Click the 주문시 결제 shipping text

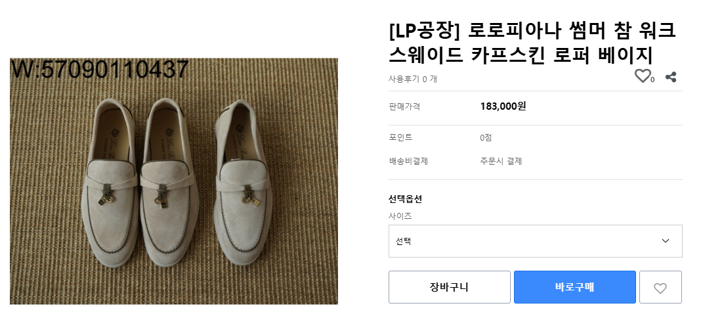(x=501, y=161)
